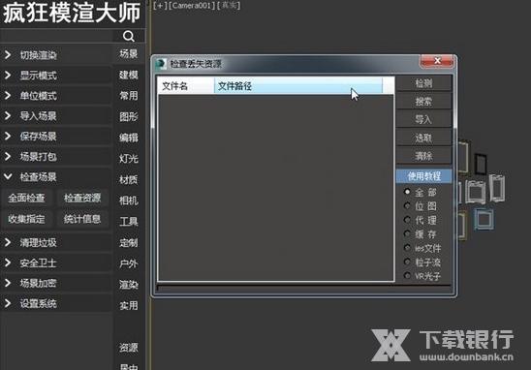Click the 选取 button in dialog
This screenshot has height=370, width=531.
[424, 138]
